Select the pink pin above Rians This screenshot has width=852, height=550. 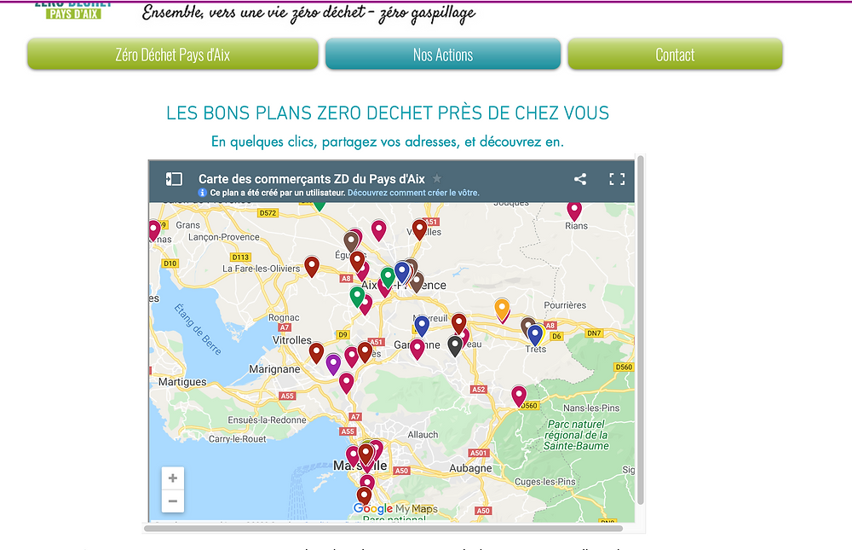pyautogui.click(x=574, y=211)
